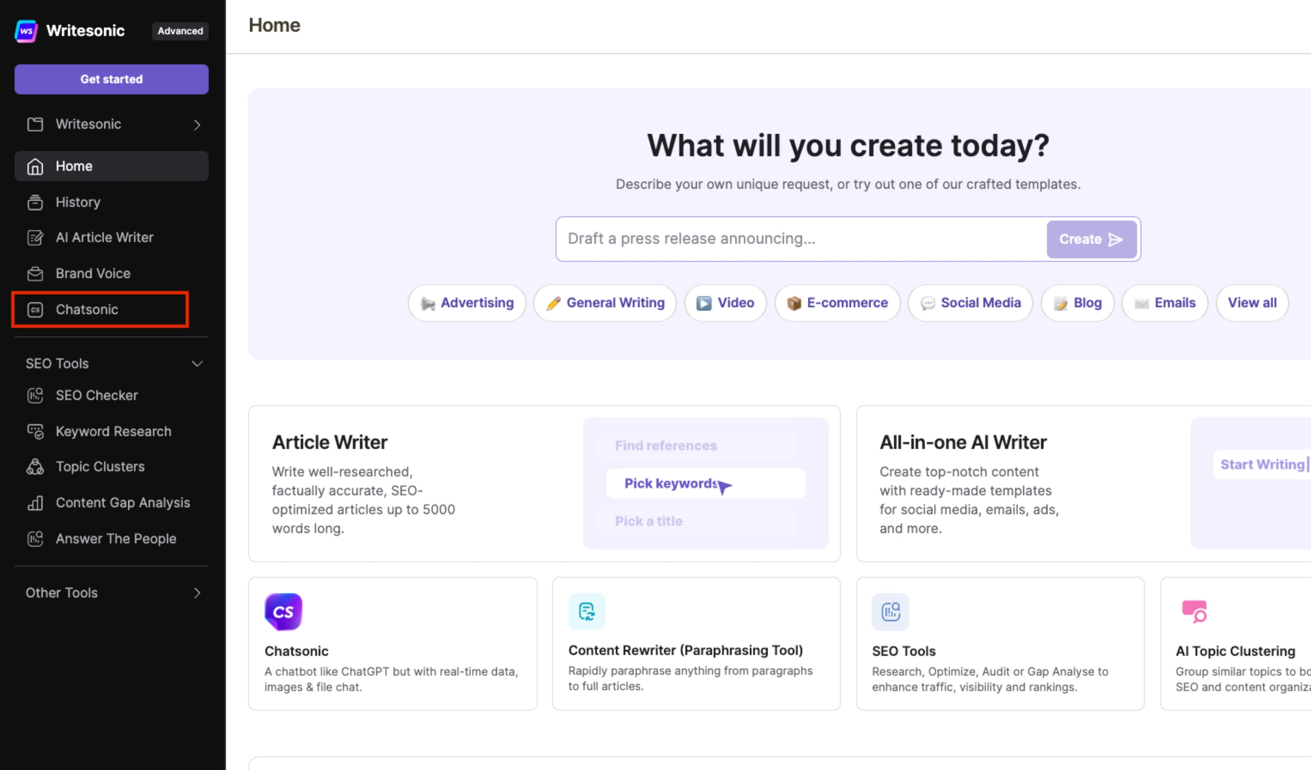Click the purple Chatsonic CS card icon

point(283,612)
